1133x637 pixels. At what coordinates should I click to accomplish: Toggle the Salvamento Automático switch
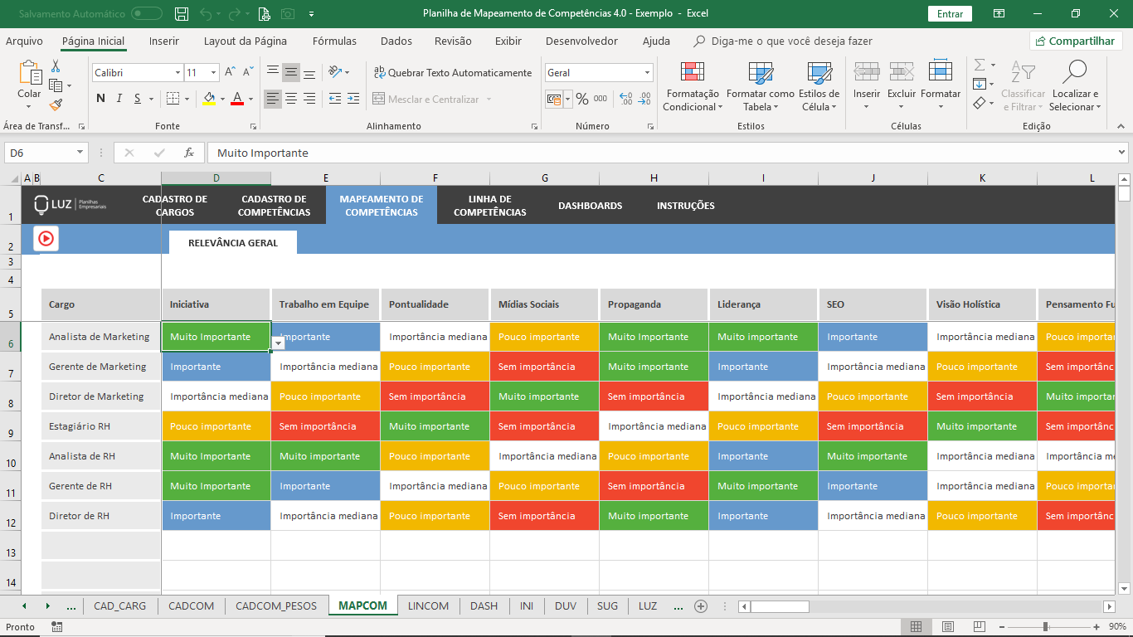(x=147, y=13)
